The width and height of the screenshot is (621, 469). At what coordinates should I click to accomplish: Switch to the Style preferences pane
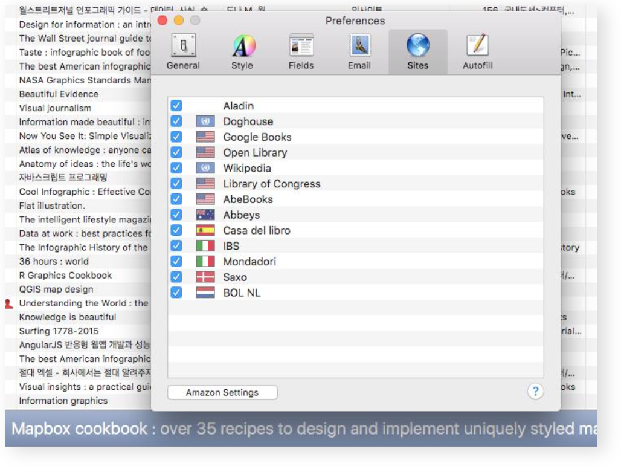(242, 52)
